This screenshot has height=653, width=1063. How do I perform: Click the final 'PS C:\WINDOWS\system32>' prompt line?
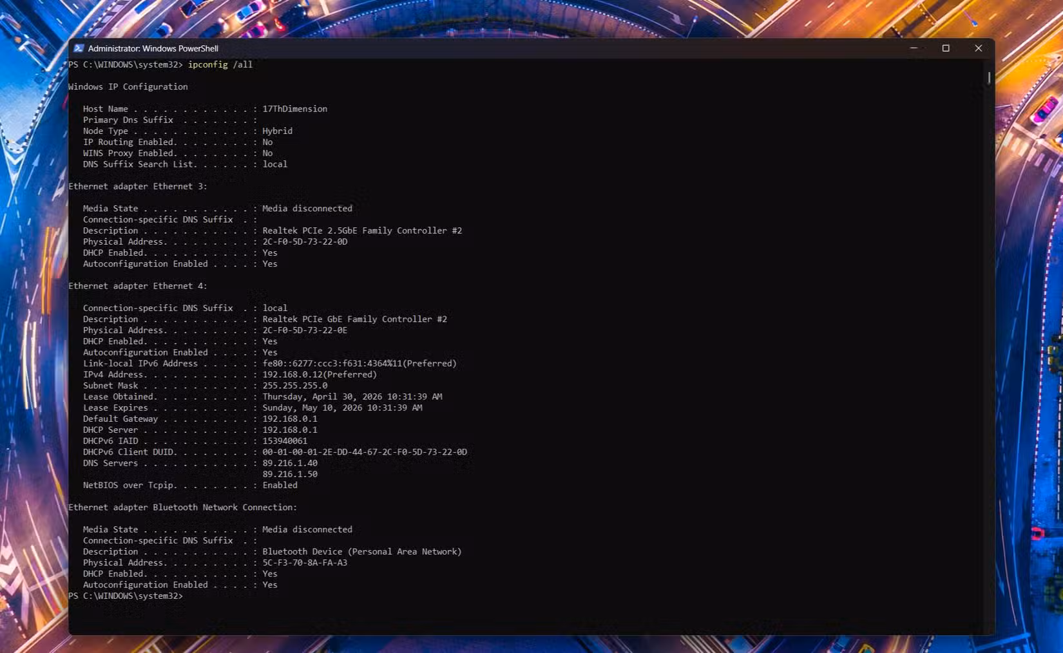point(126,596)
